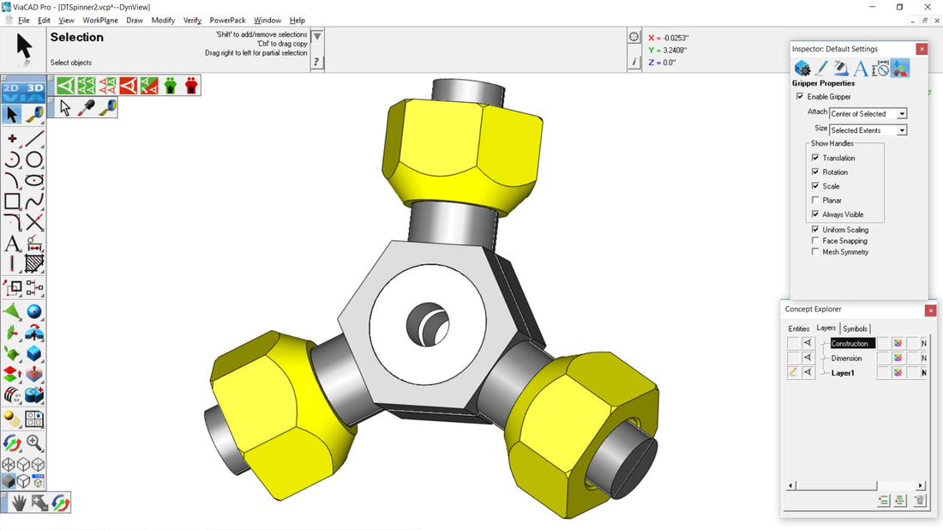This screenshot has width=943, height=530.
Task: Select the Dimension layer
Action: 846,358
